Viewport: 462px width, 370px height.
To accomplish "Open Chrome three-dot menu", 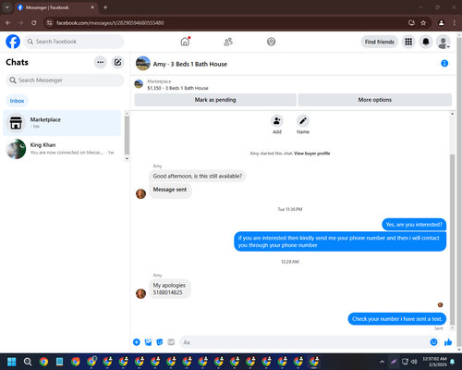I will tap(455, 23).
